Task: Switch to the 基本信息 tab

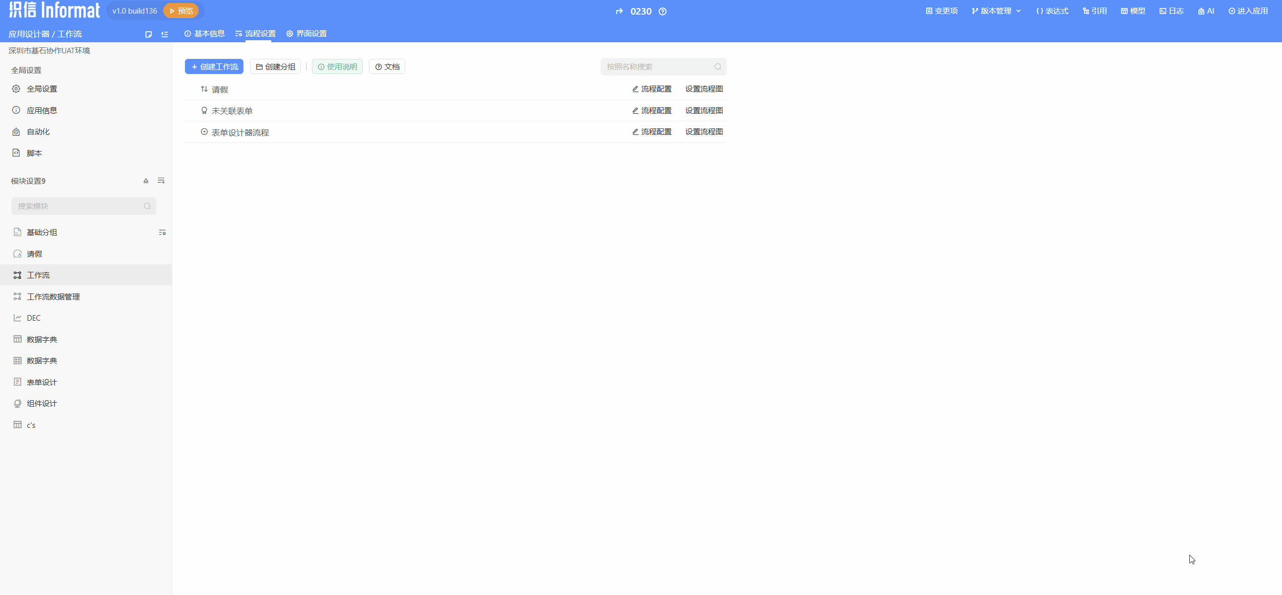Action: click(205, 34)
